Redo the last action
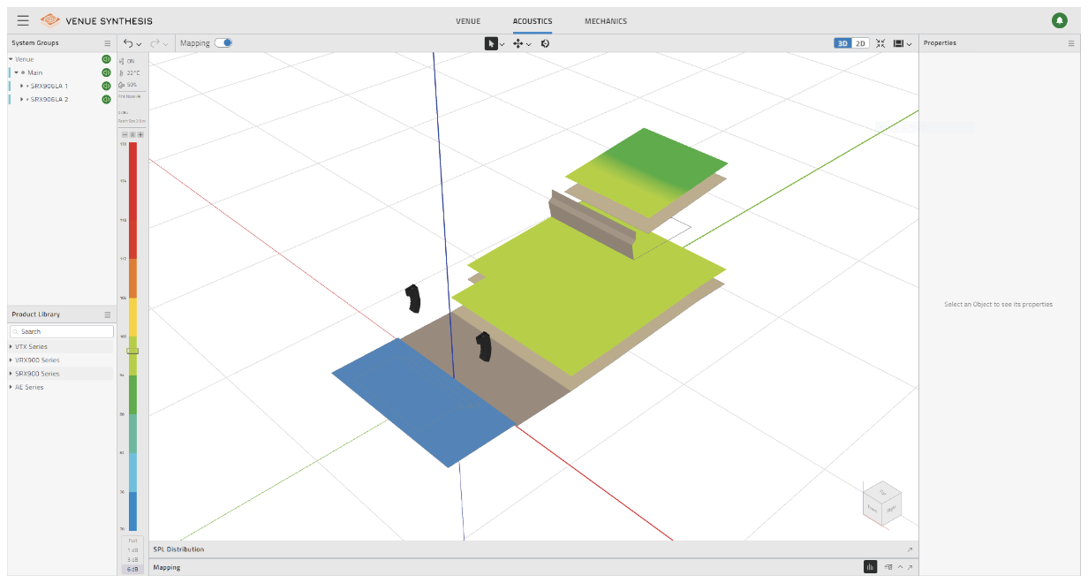 click(x=155, y=42)
